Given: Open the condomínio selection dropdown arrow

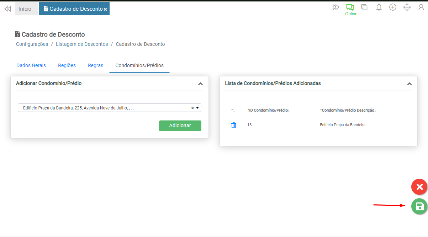Looking at the screenshot, I should click(x=197, y=108).
